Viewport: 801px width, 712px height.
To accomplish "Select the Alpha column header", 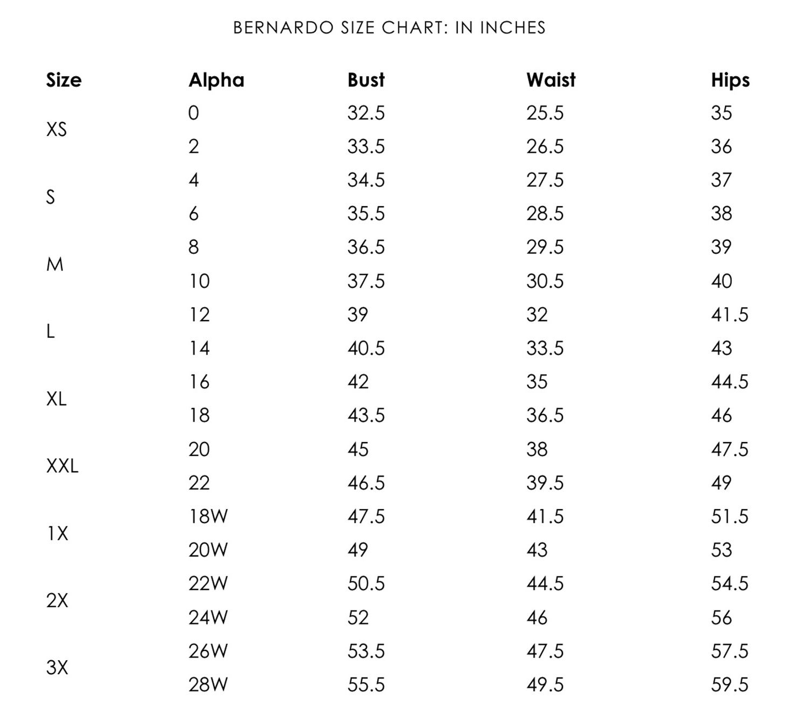I will coord(216,80).
